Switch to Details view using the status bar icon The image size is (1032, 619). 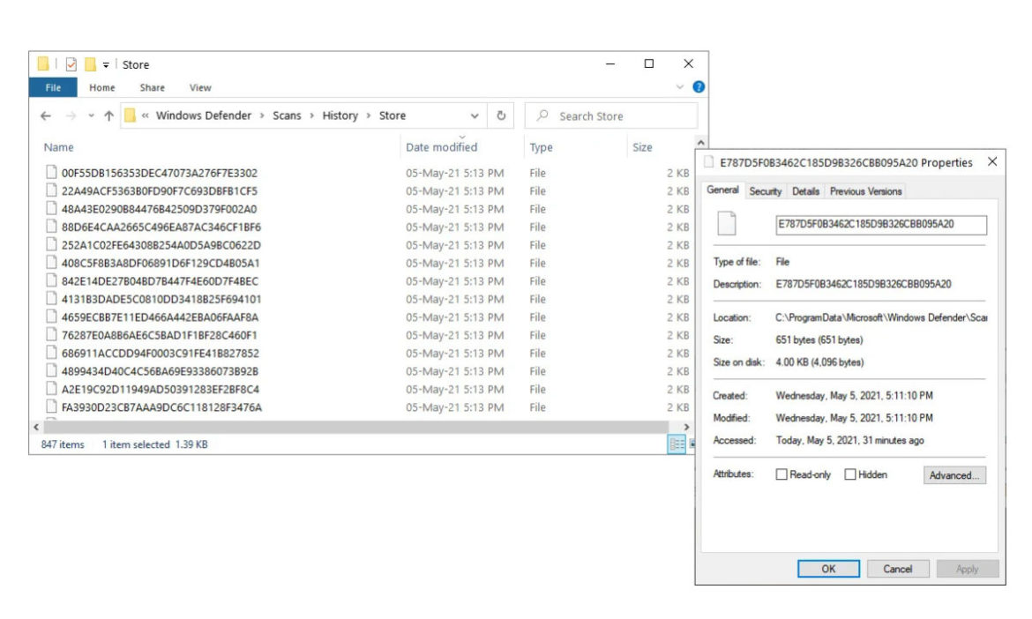pos(678,444)
